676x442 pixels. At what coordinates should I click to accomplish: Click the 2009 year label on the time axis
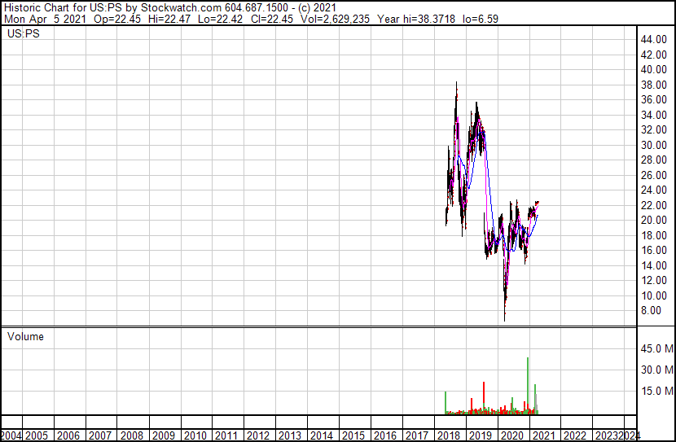[164, 435]
